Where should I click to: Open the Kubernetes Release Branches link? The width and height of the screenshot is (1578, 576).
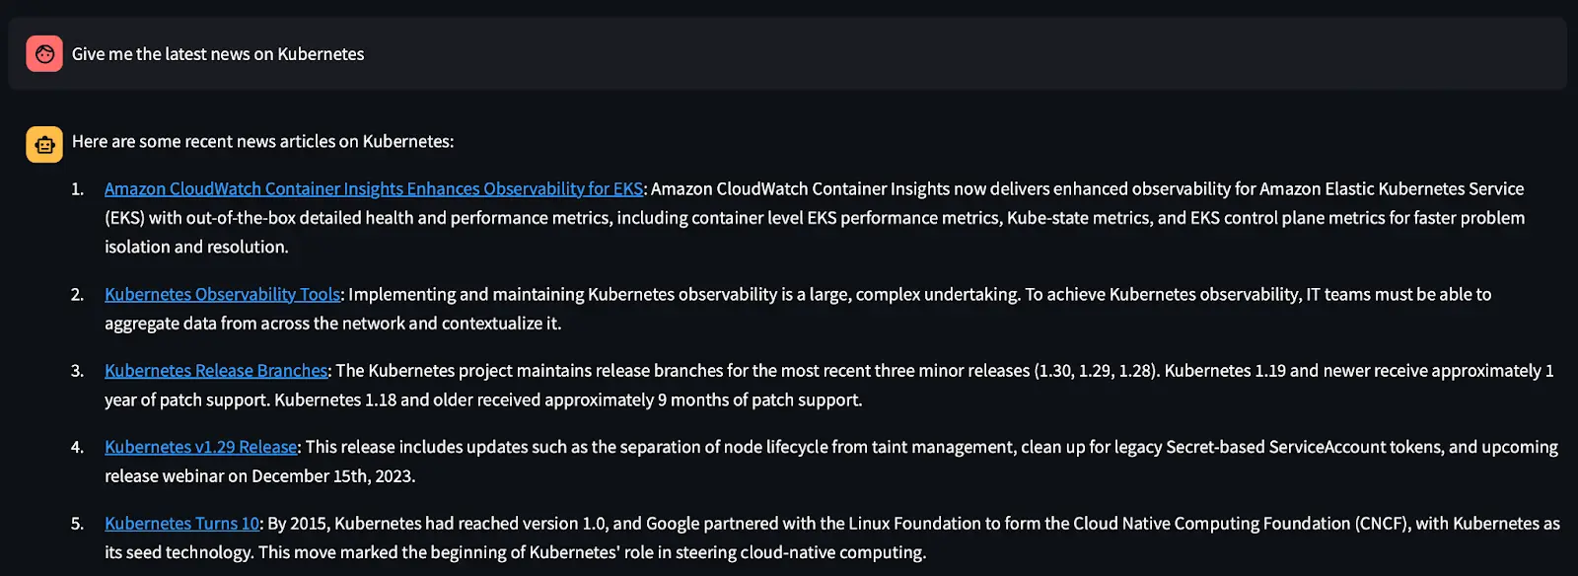216,371
